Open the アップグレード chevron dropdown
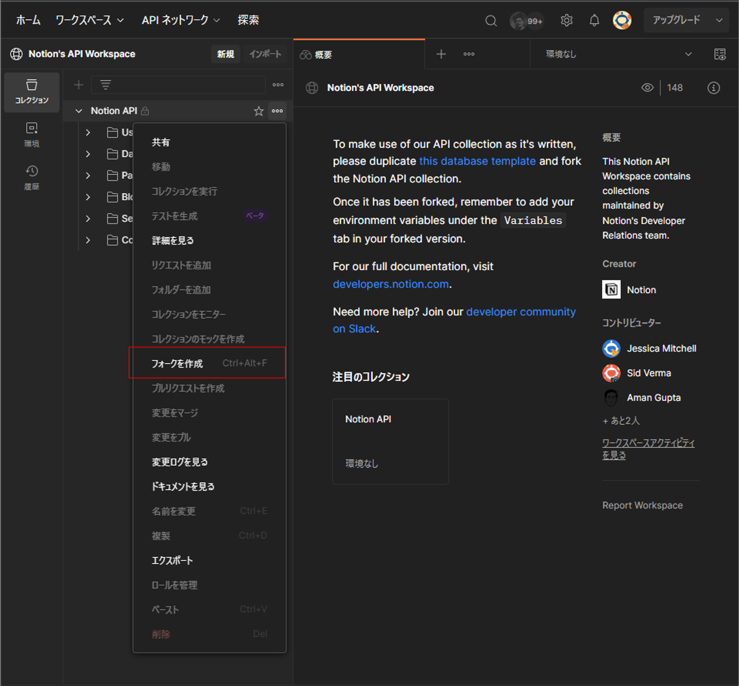Screen dimensions: 739x686 [719, 20]
